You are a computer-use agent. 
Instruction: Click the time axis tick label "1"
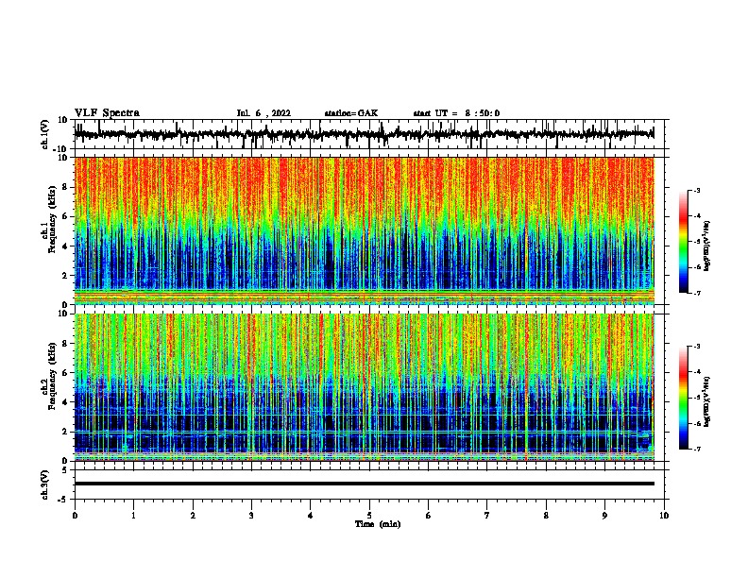[133, 516]
